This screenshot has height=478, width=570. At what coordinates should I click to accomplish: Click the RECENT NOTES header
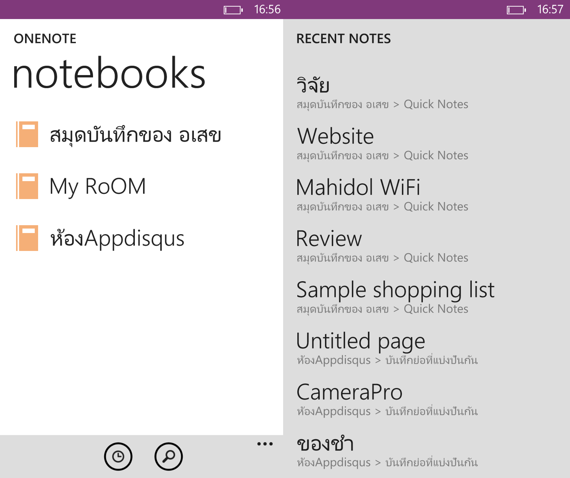[343, 38]
